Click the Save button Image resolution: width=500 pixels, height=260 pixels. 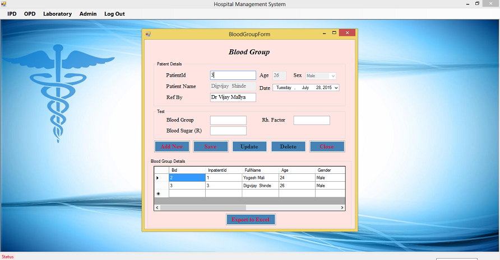210,146
